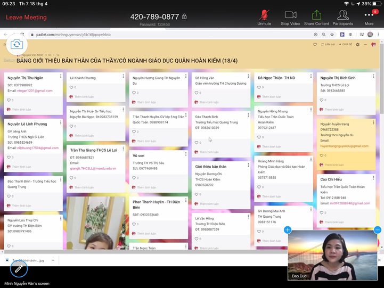Minimize Bao Duc video thumbnail with minus
This screenshot has width=384, height=288.
378,230
